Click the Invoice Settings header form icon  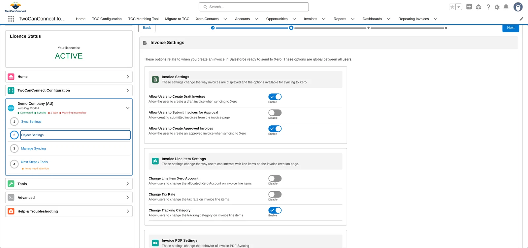tap(145, 43)
